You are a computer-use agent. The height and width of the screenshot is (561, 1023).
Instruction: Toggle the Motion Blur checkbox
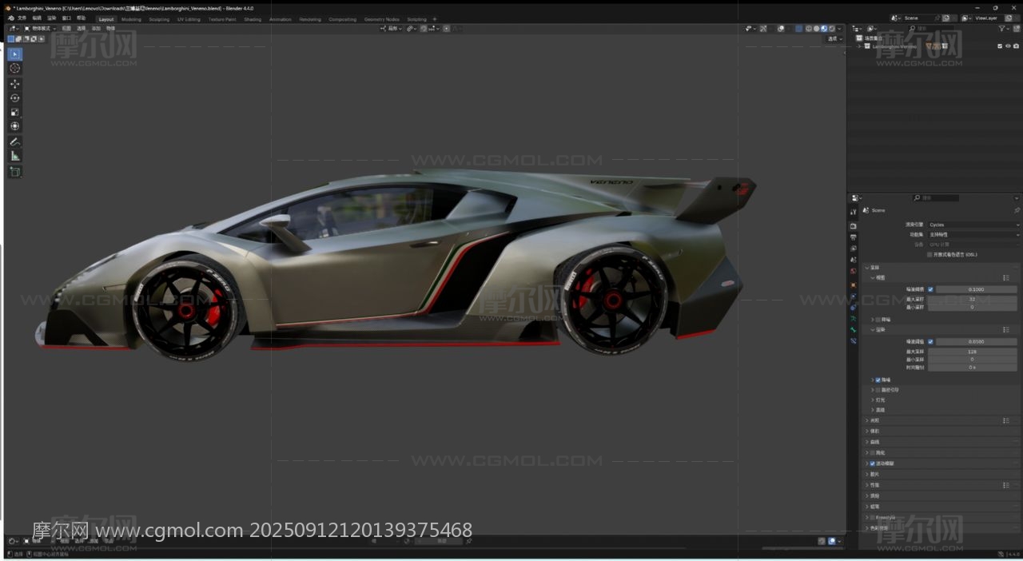click(872, 464)
